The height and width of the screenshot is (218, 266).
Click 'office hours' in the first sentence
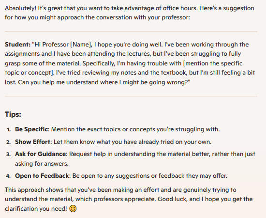[x=180, y=8]
